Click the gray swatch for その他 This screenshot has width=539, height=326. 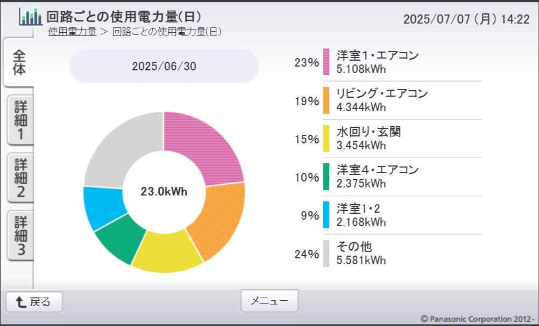tap(326, 253)
